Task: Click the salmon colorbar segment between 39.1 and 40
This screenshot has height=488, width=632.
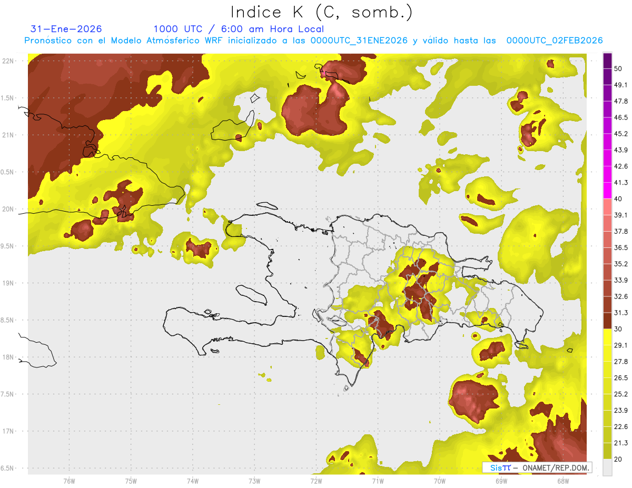Action: point(607,207)
